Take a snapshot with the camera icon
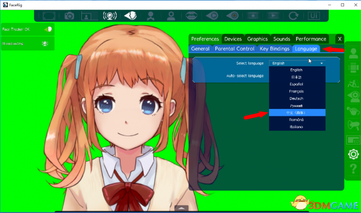Image resolution: width=361 pixels, height=213 pixels. (69, 16)
